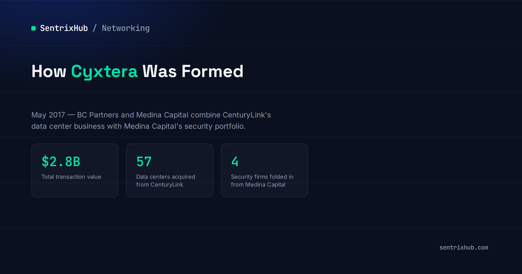Open the security firms stat card
Image resolution: width=522 pixels, height=274 pixels.
click(265, 171)
